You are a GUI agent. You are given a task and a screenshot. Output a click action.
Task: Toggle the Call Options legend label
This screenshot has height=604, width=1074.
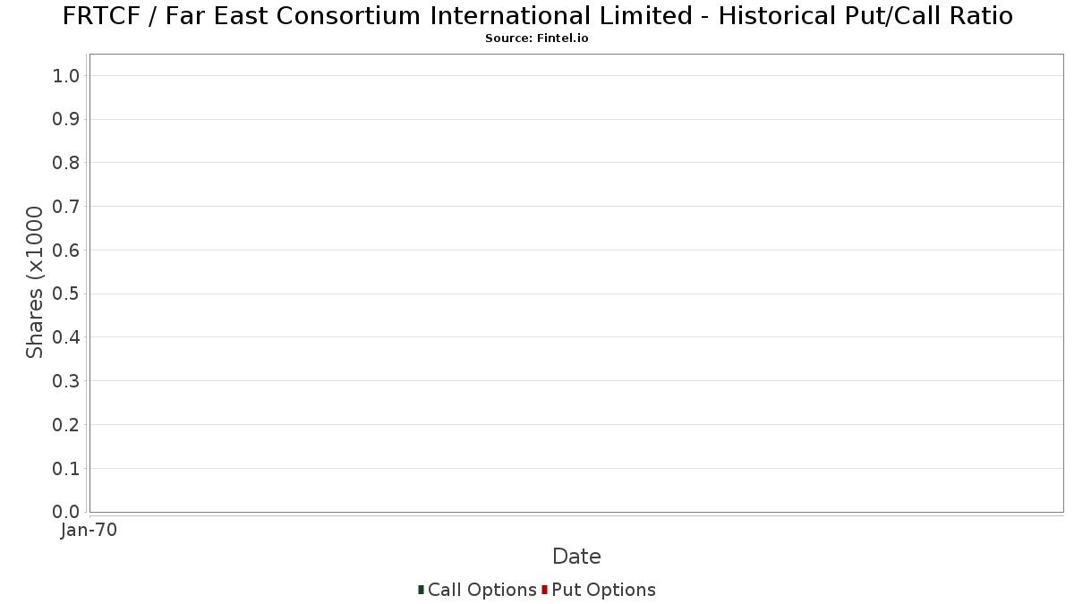click(482, 591)
